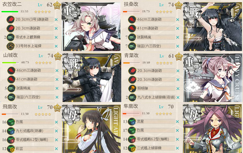Click the radar icon beside 33号対水上電探

pyautogui.click(x=11, y=46)
